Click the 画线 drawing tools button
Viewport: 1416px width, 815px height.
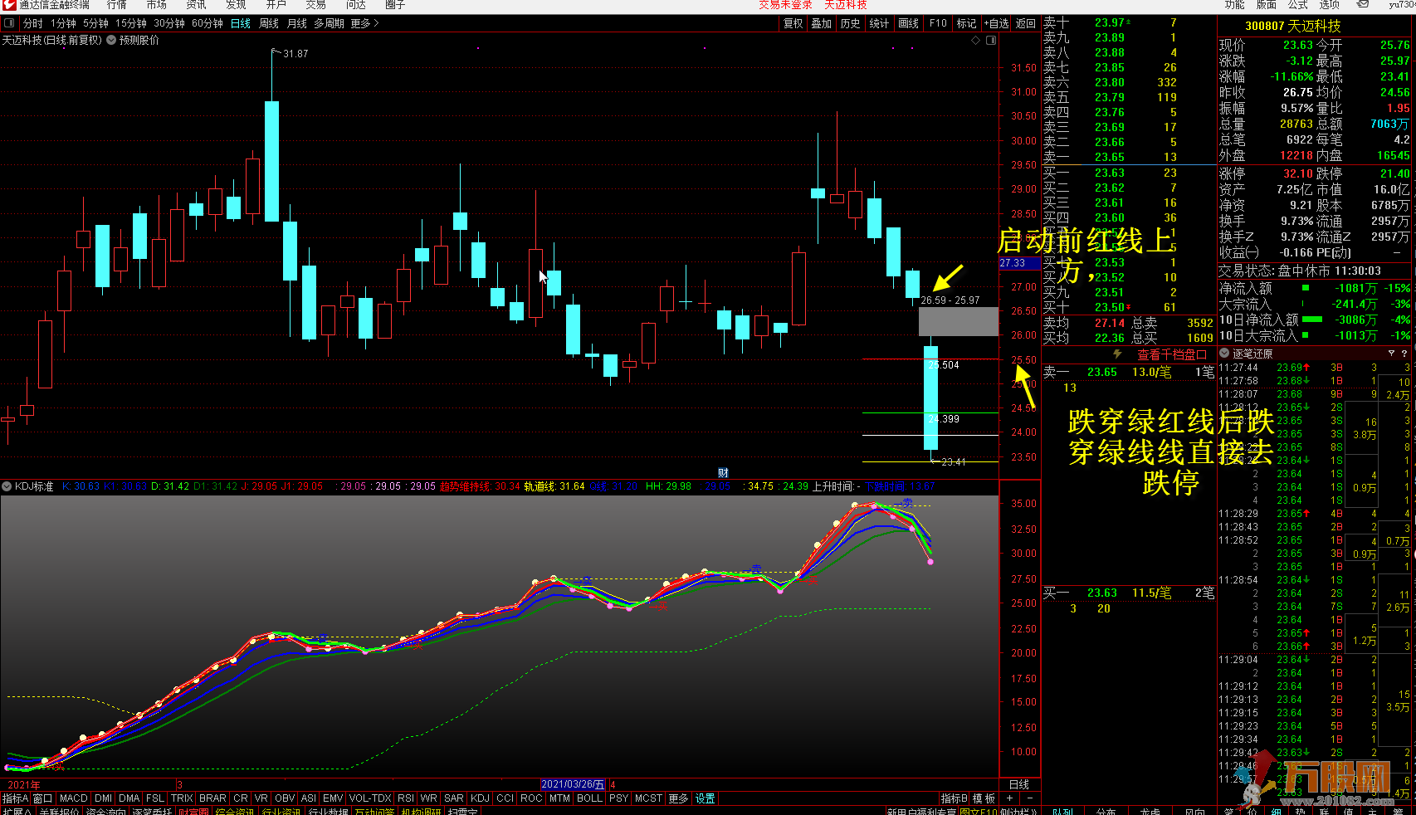(909, 23)
